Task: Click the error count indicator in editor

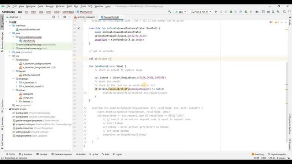Action: click(x=271, y=22)
